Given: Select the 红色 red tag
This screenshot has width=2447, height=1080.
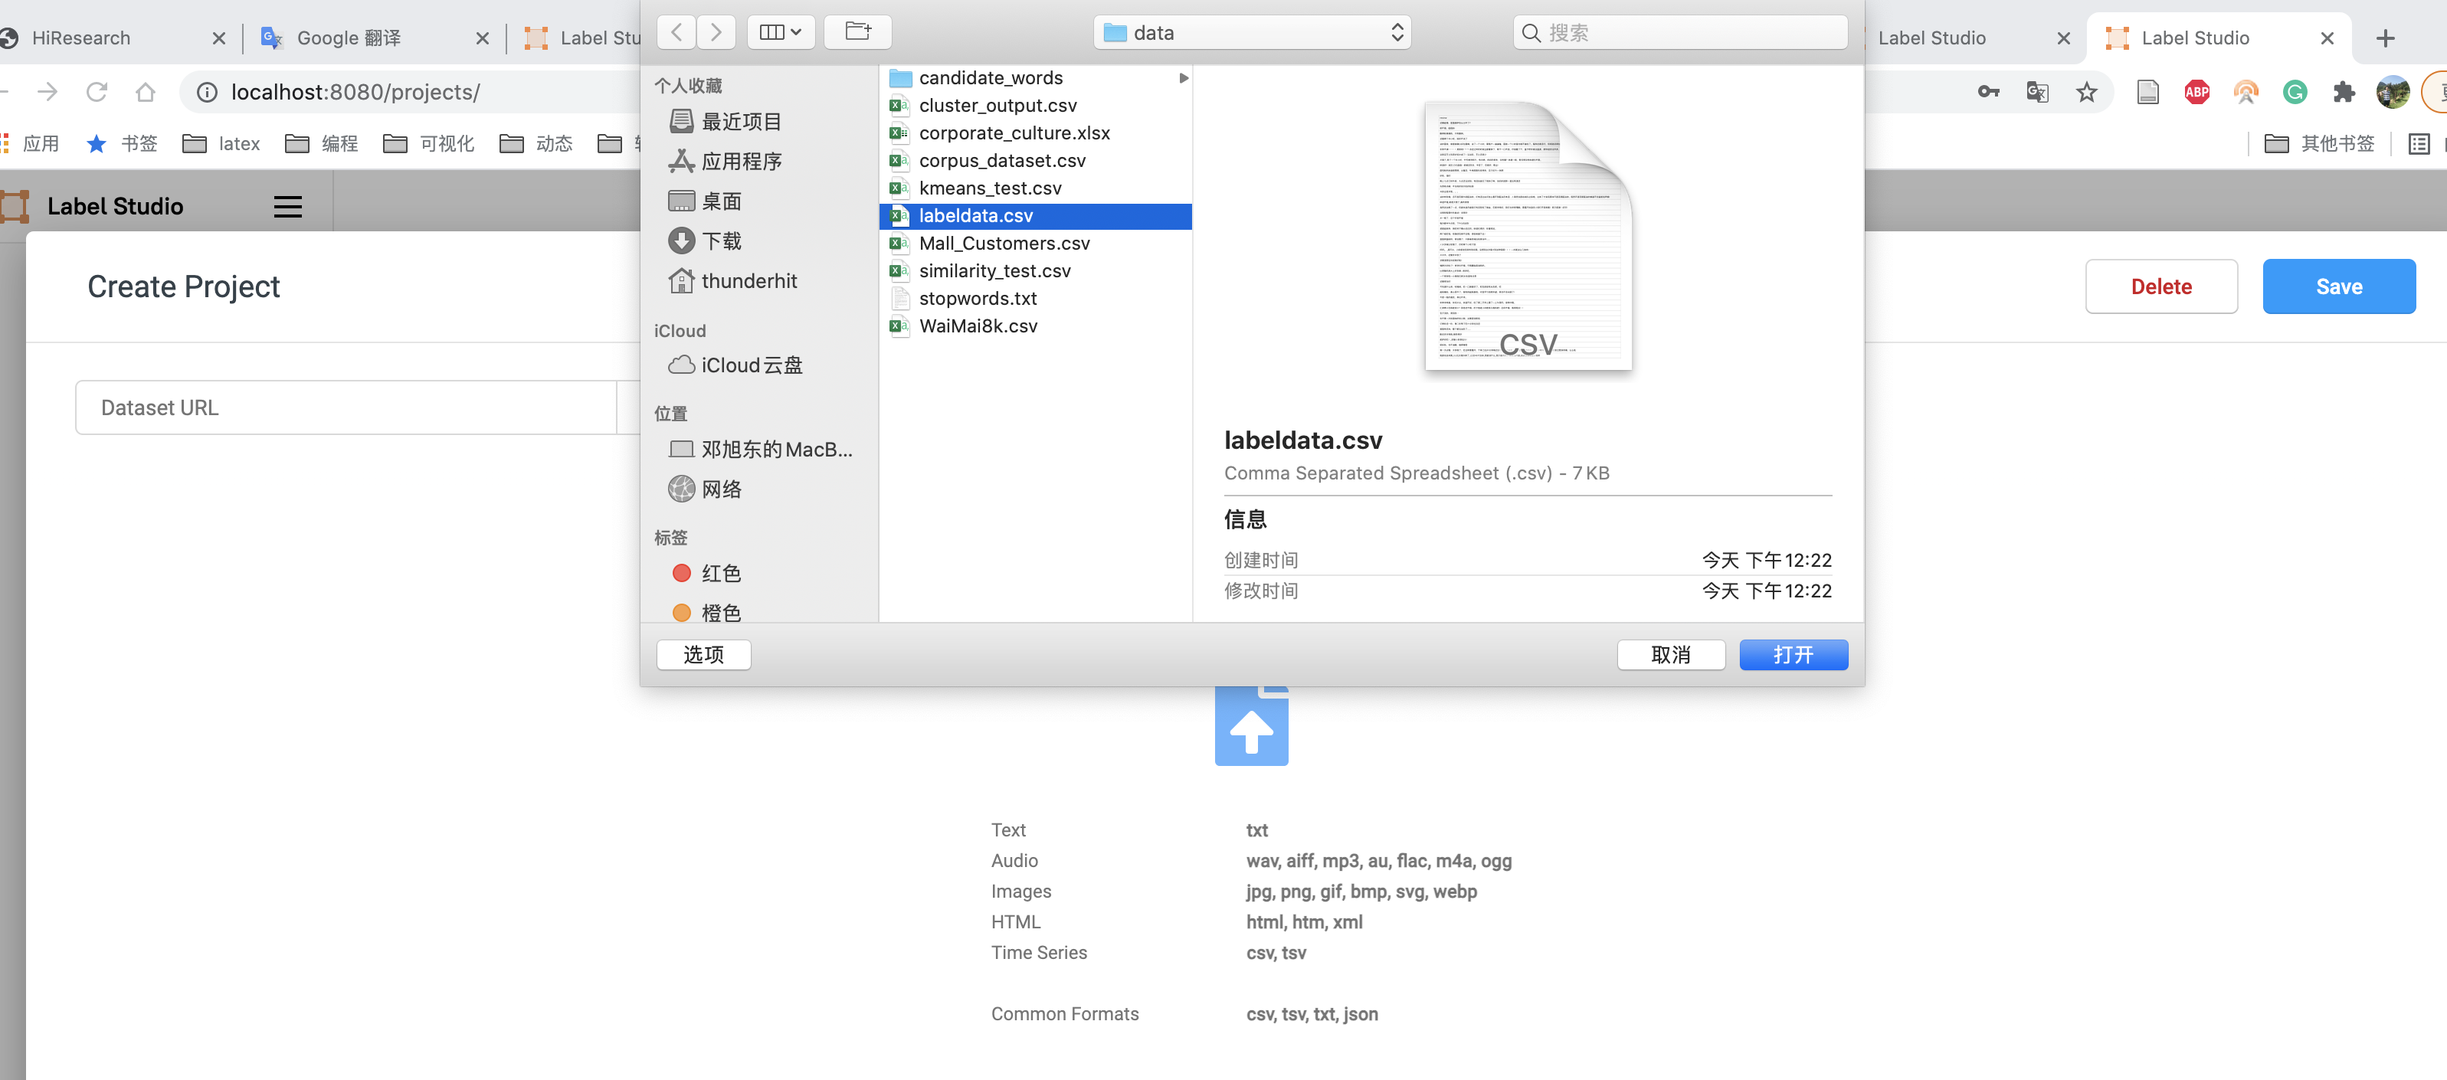Looking at the screenshot, I should click(719, 573).
